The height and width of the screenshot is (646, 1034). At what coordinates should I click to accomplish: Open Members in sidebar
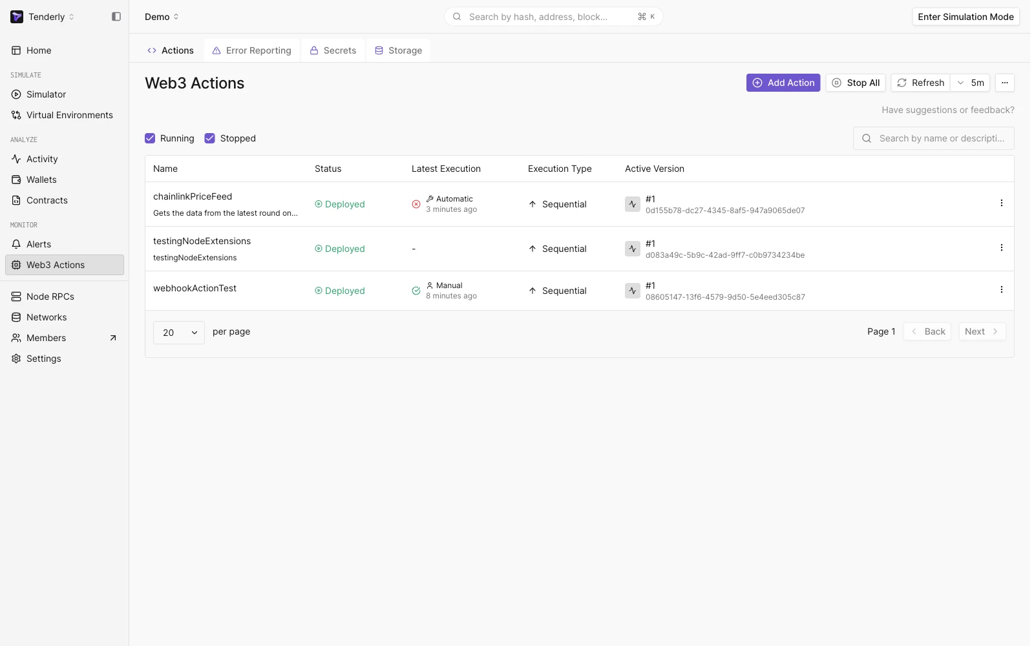[x=65, y=338]
